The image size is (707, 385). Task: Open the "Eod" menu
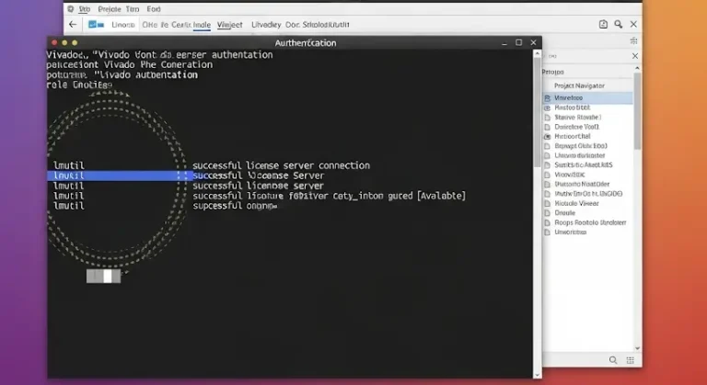pos(154,9)
